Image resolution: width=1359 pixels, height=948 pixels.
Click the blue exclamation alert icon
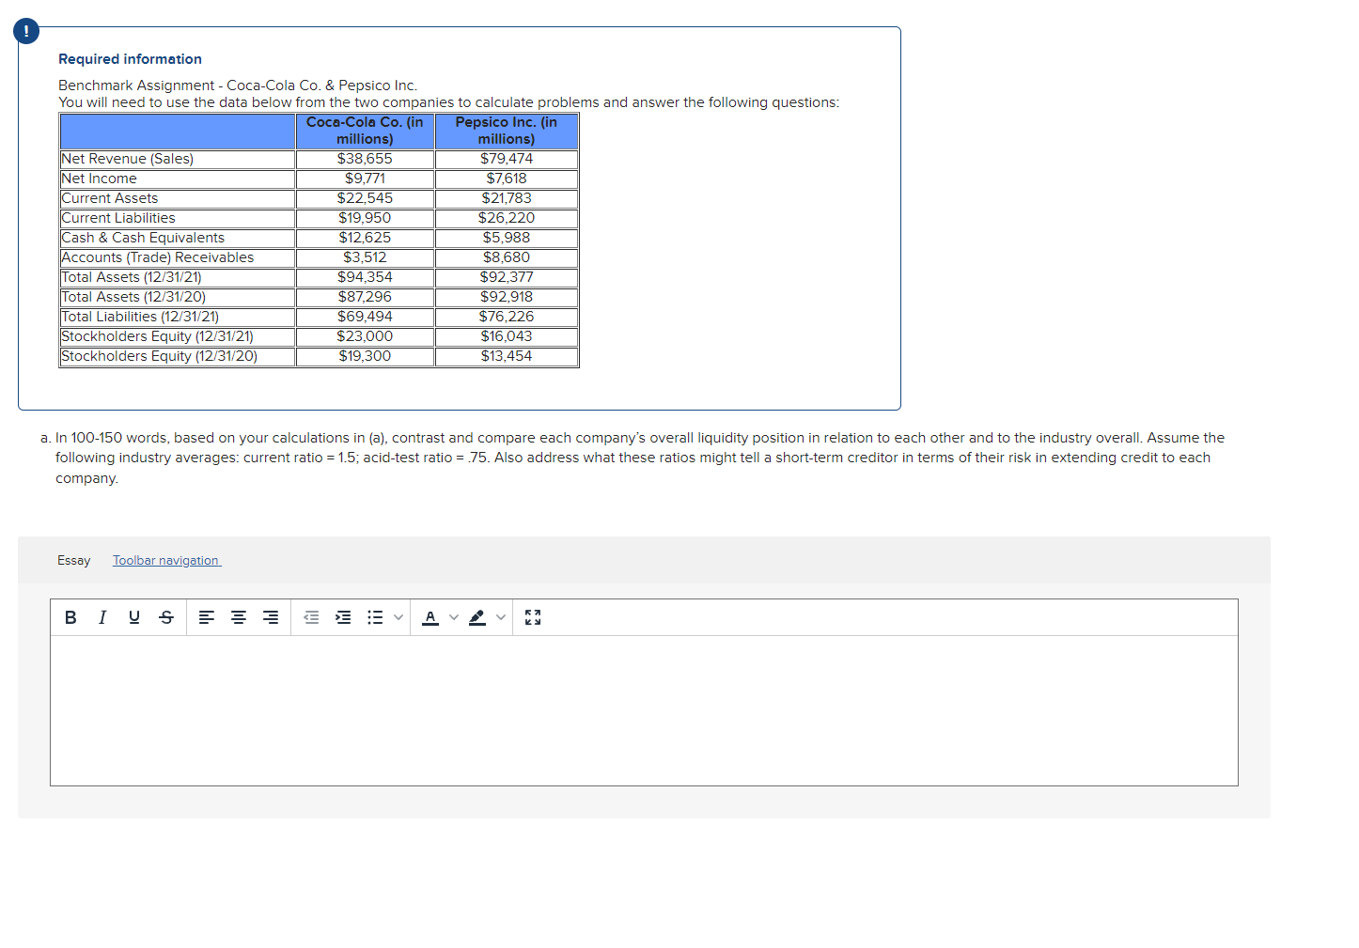pos(25,30)
